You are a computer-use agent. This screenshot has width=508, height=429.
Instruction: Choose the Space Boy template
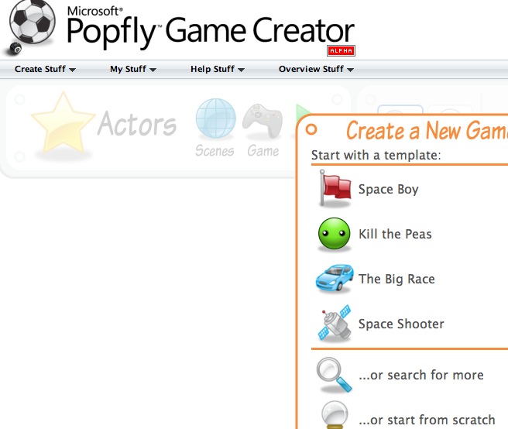[x=389, y=189]
